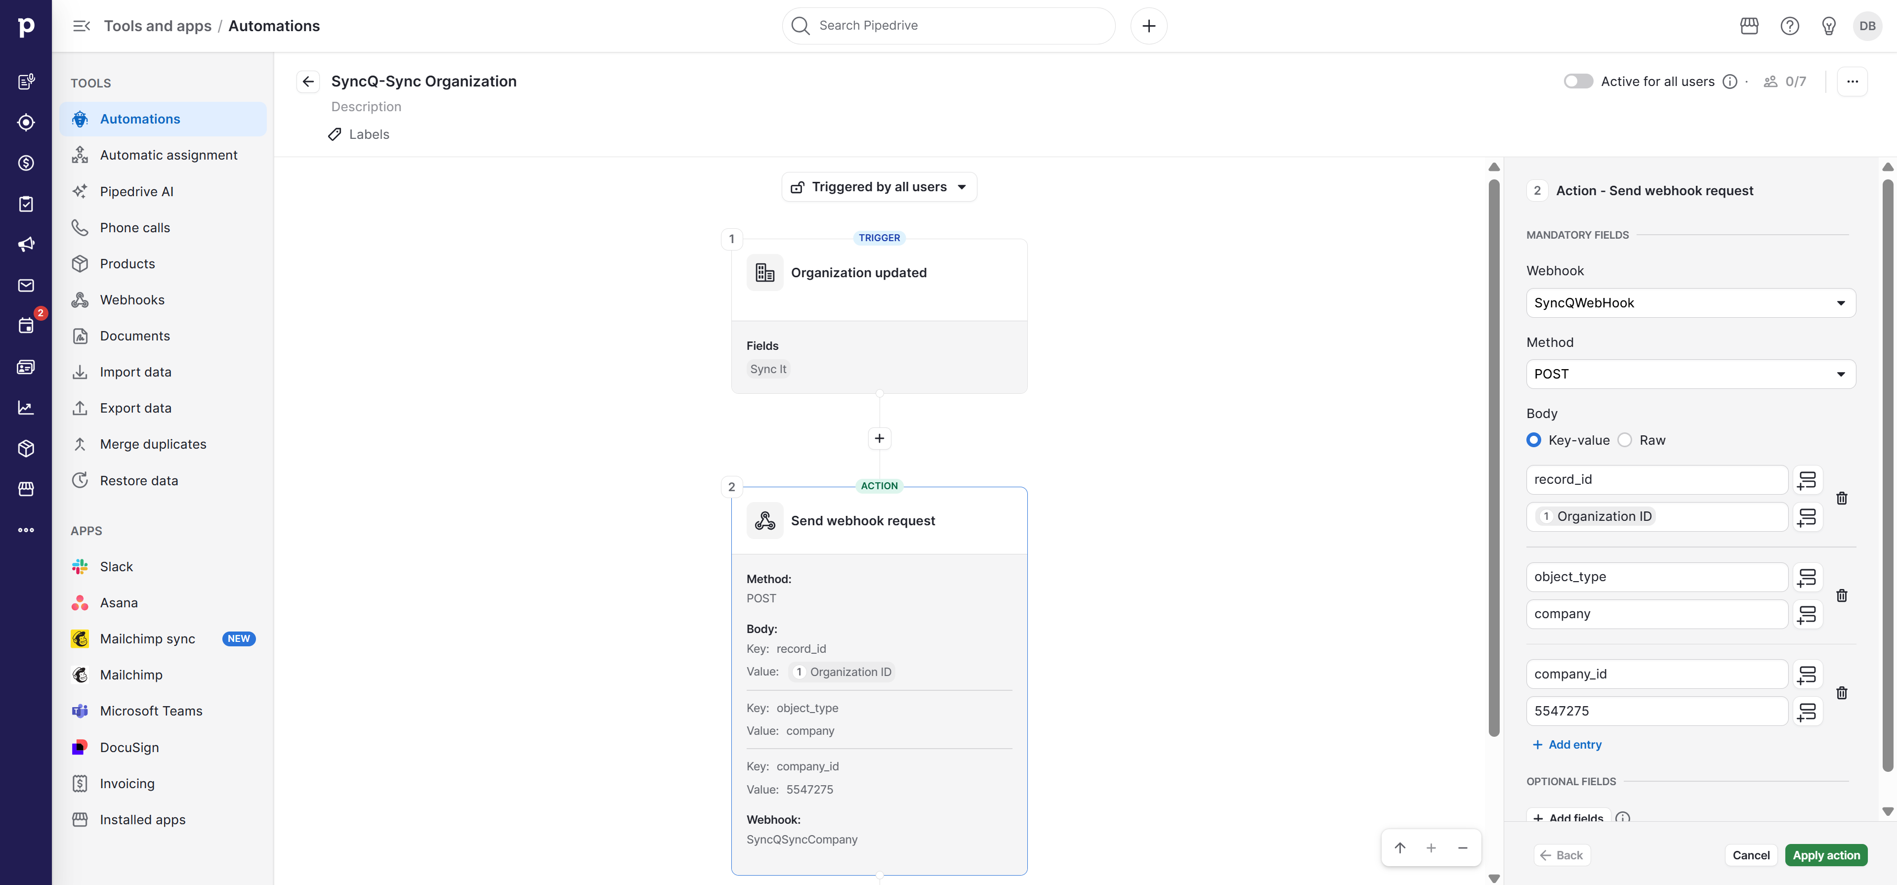Open the Marketplace store icon in top bar
The width and height of the screenshot is (1897, 885).
(x=1749, y=26)
